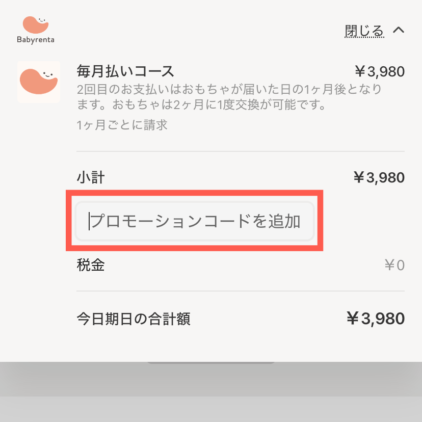The width and height of the screenshot is (422, 422).
Task: Collapse order summary with the up chevron
Action: [399, 30]
